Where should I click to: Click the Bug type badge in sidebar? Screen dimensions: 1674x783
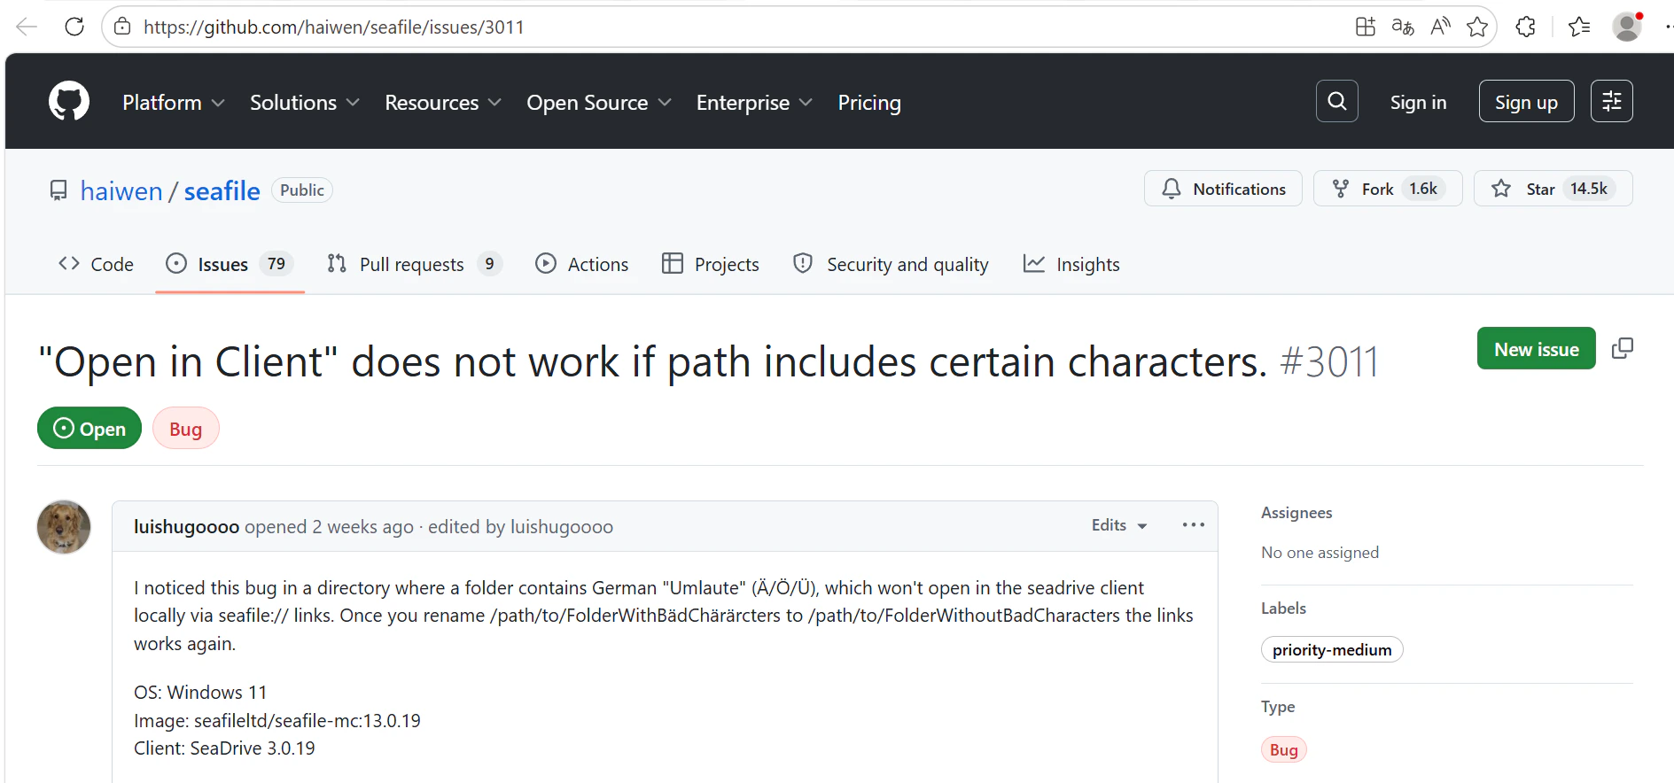tap(1284, 749)
